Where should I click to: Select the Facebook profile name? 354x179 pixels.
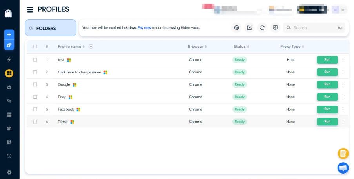pos(66,109)
